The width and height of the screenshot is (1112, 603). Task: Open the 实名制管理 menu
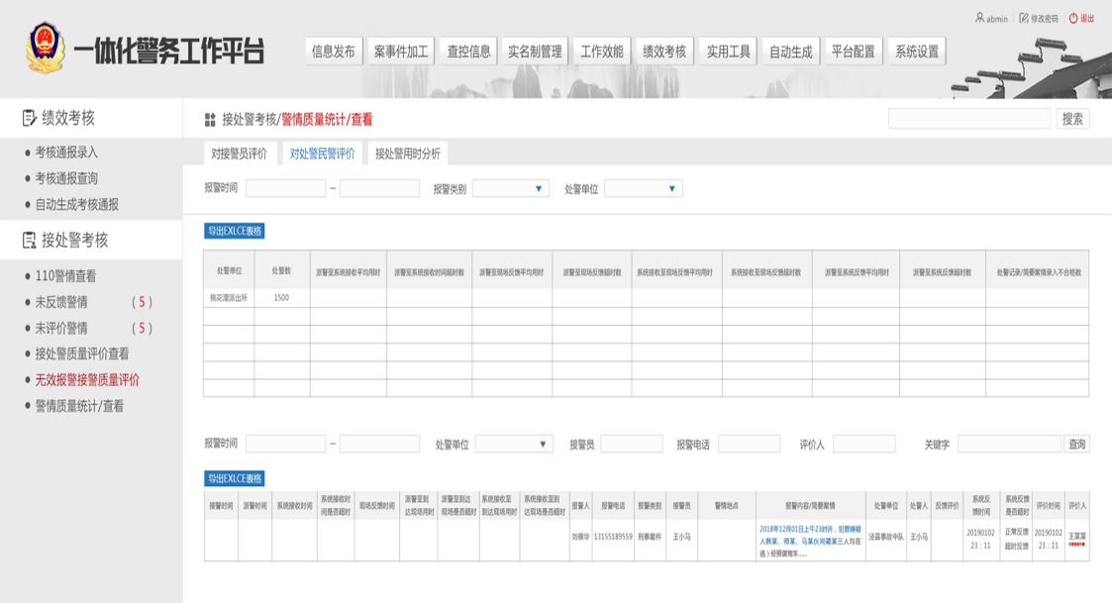pyautogui.click(x=535, y=51)
